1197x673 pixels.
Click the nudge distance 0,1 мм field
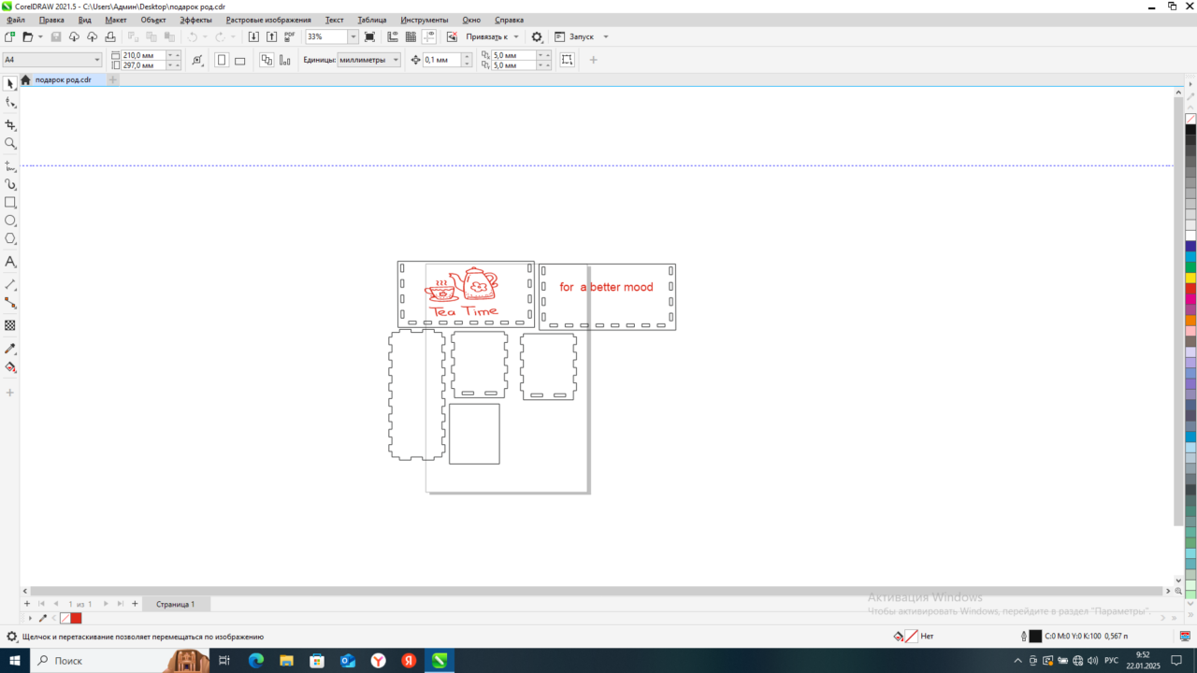[x=442, y=60]
